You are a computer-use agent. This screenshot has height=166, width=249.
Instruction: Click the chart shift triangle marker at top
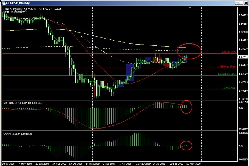(190, 8)
